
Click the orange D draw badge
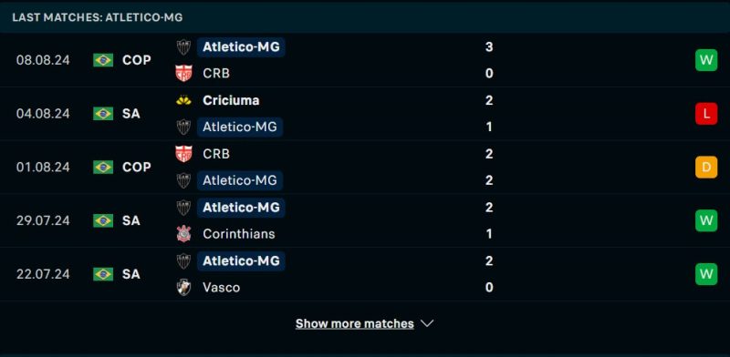[x=705, y=167]
